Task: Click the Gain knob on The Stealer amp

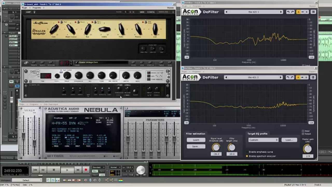Action: point(54,29)
